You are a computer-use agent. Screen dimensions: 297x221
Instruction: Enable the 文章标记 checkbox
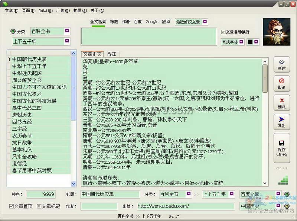coord(39,206)
